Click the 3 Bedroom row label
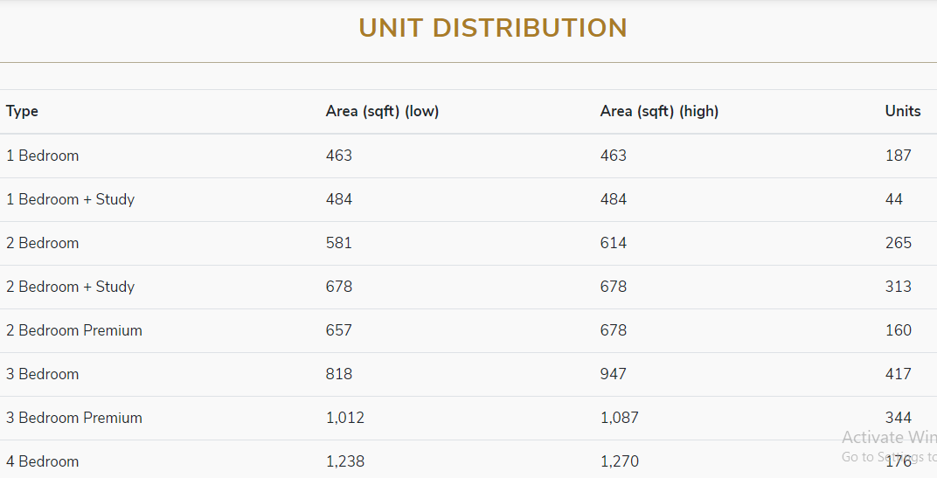The height and width of the screenshot is (478, 937). pyautogui.click(x=42, y=374)
